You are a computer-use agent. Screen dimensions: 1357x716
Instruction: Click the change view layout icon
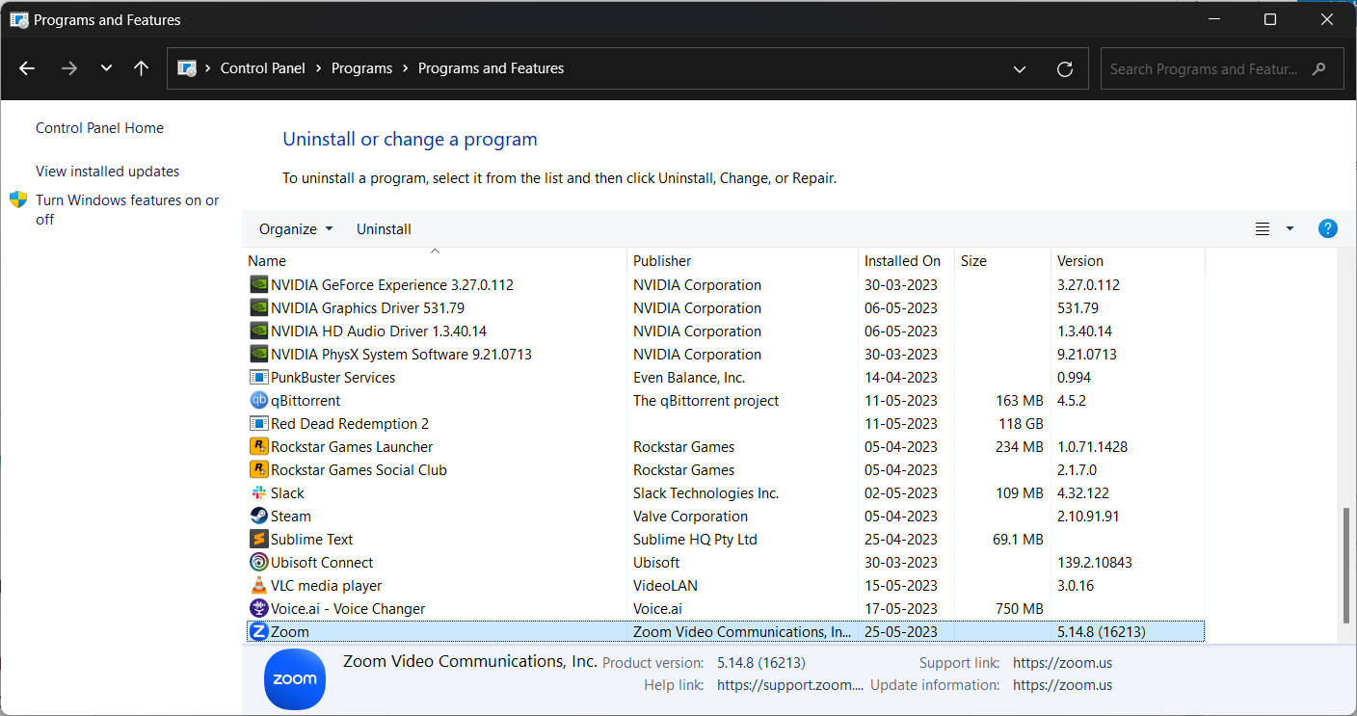pos(1263,229)
